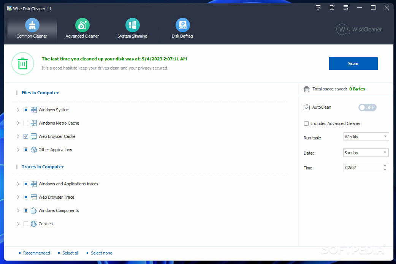
Task: Expand the Web Browser Cache row
Action: [x=18, y=136]
